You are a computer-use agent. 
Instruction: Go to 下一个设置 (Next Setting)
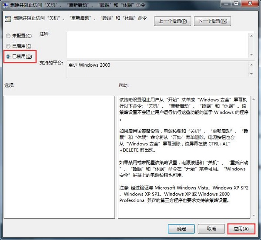click(x=213, y=21)
